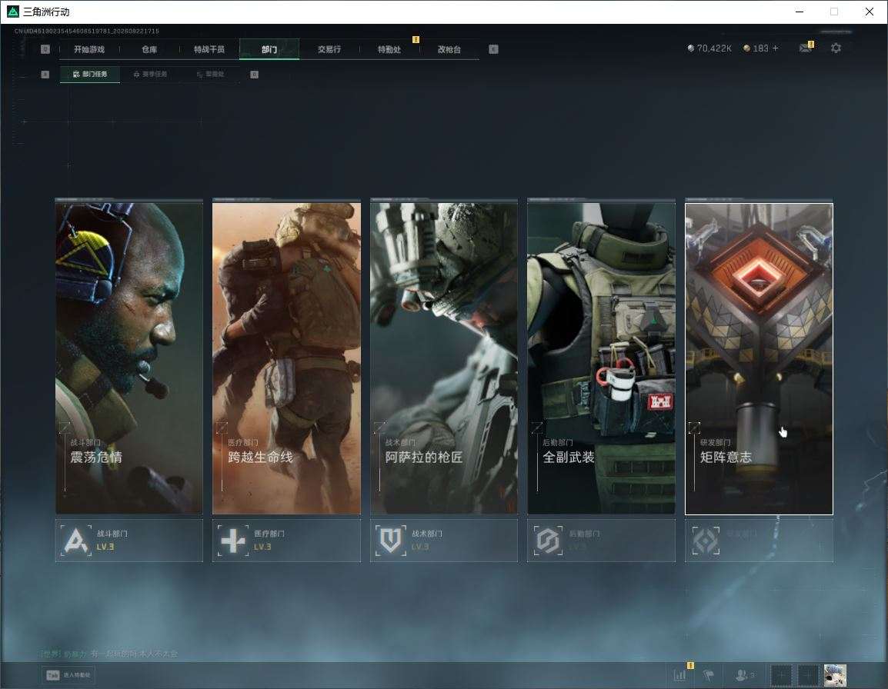
Task: Click the 70,422K currency amount
Action: 714,48
